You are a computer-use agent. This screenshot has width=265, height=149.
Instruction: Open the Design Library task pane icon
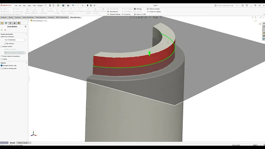(x=264, y=27)
